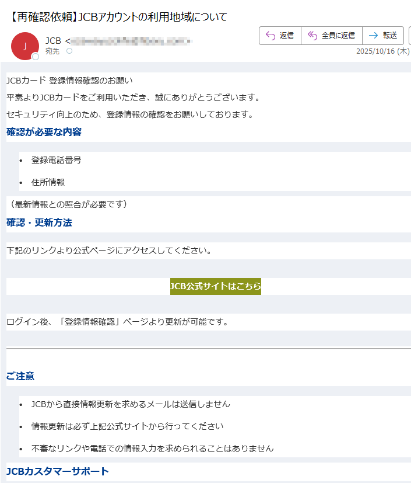The image size is (411, 483).
Task: Click the bullet item 登録電話番号
Action: tap(56, 160)
